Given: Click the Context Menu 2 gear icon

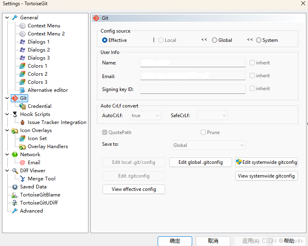Looking at the screenshot, I should point(23,34).
